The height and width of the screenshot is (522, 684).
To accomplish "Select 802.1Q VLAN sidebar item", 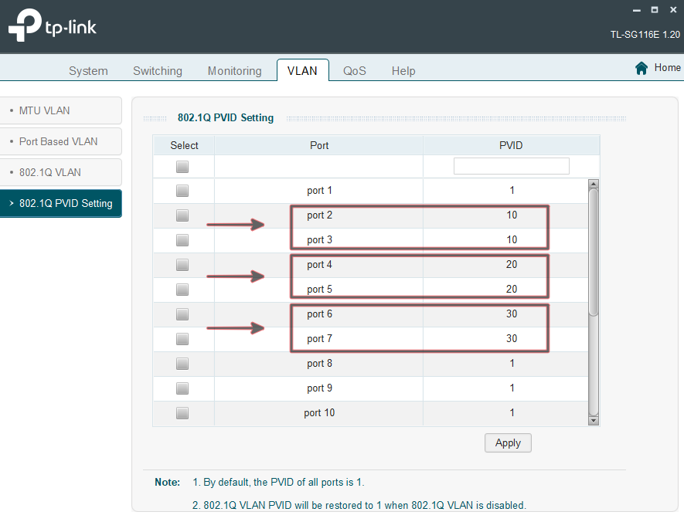I will [60, 172].
